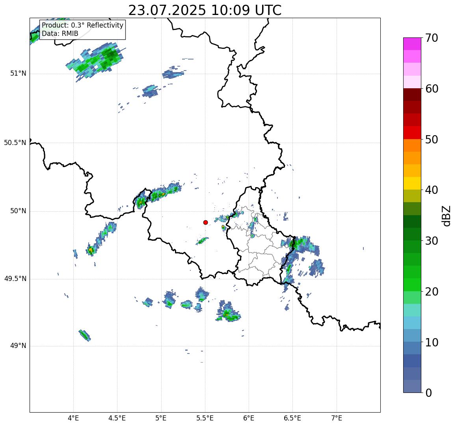Click the olive colorbar segment below 40
The height and width of the screenshot is (426, 456).
click(412, 196)
